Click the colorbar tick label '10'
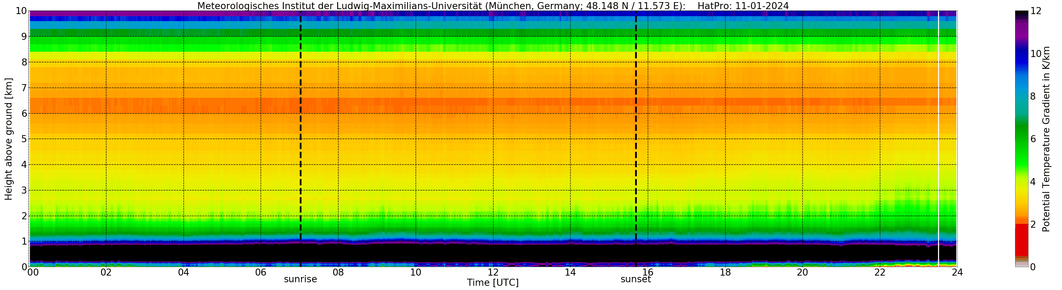The height and width of the screenshot is (290, 1062). pos(1036,53)
